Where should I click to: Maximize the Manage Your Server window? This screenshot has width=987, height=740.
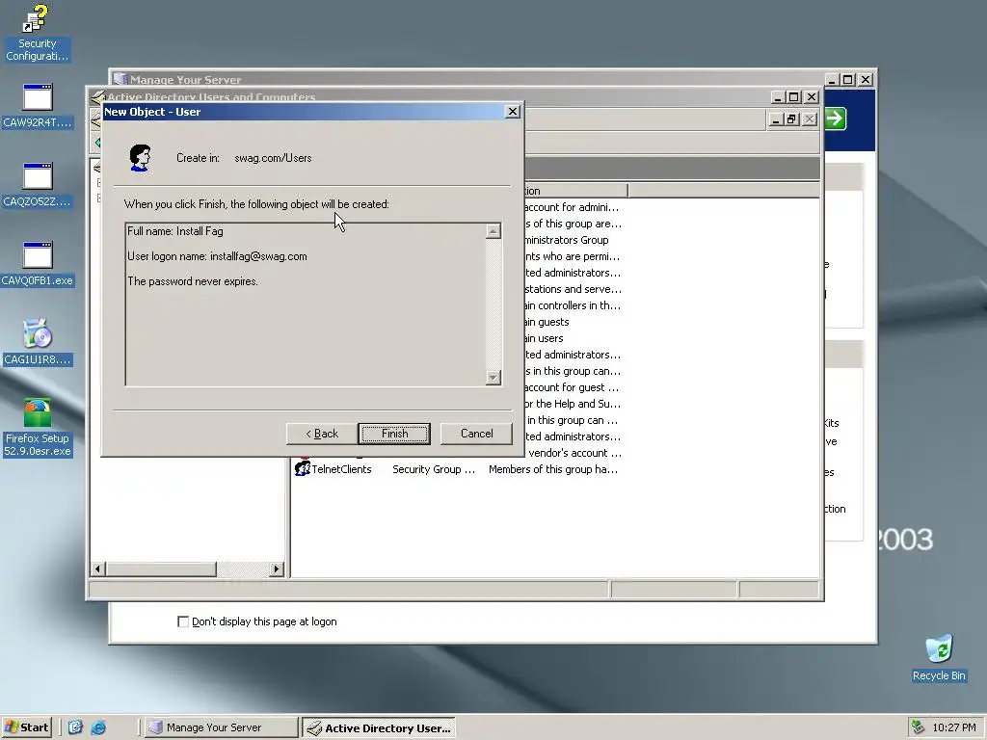(848, 80)
